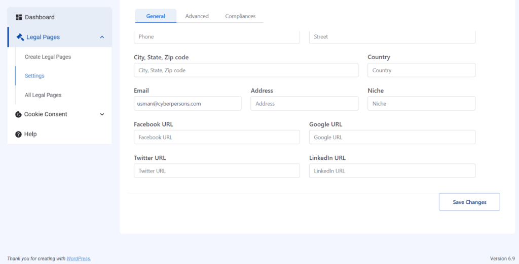519x264 pixels.
Task: Open the Compliances tab
Action: [240, 16]
